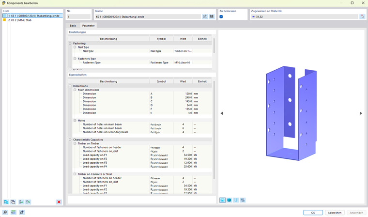Click Timber on Timber Load capacity F1 value 34.500
368x217 pixels.
pos(183,155)
